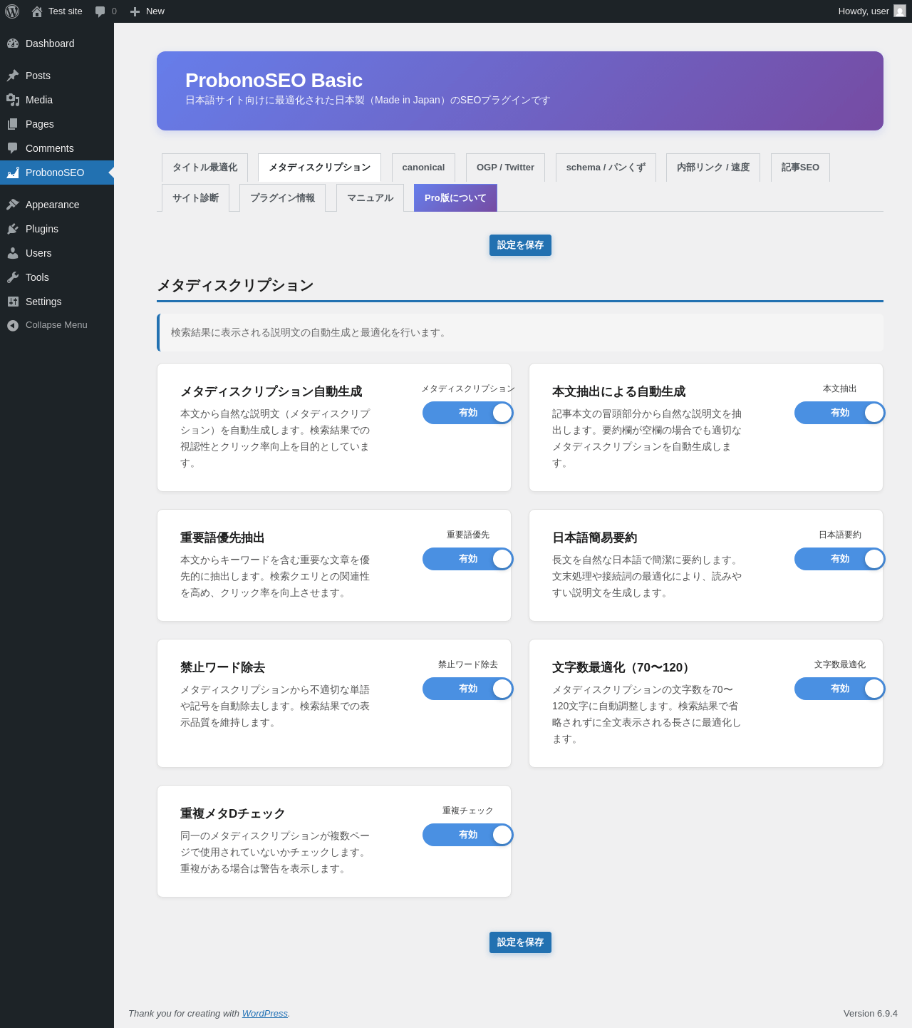Open the Comments sidebar menu item
Screen dimensions: 912x1028
point(57,148)
